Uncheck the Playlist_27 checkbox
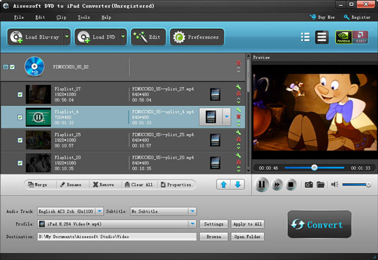Screen dimensions: 378x260 pyautogui.click(x=20, y=94)
